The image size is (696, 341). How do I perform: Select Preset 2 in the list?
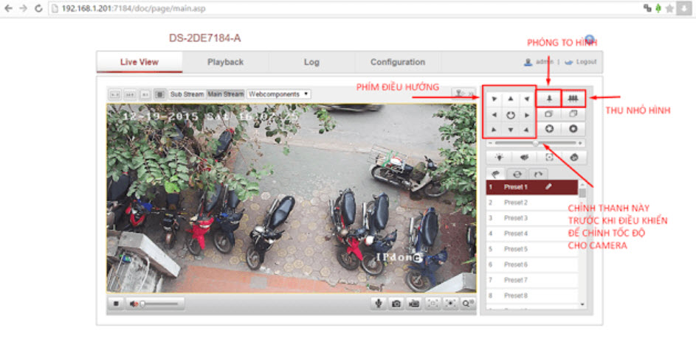(531, 203)
